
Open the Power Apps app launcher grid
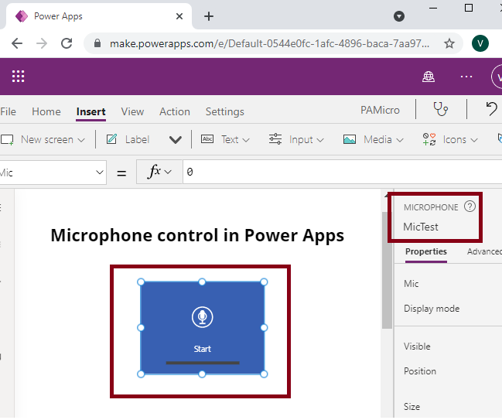pyautogui.click(x=18, y=77)
